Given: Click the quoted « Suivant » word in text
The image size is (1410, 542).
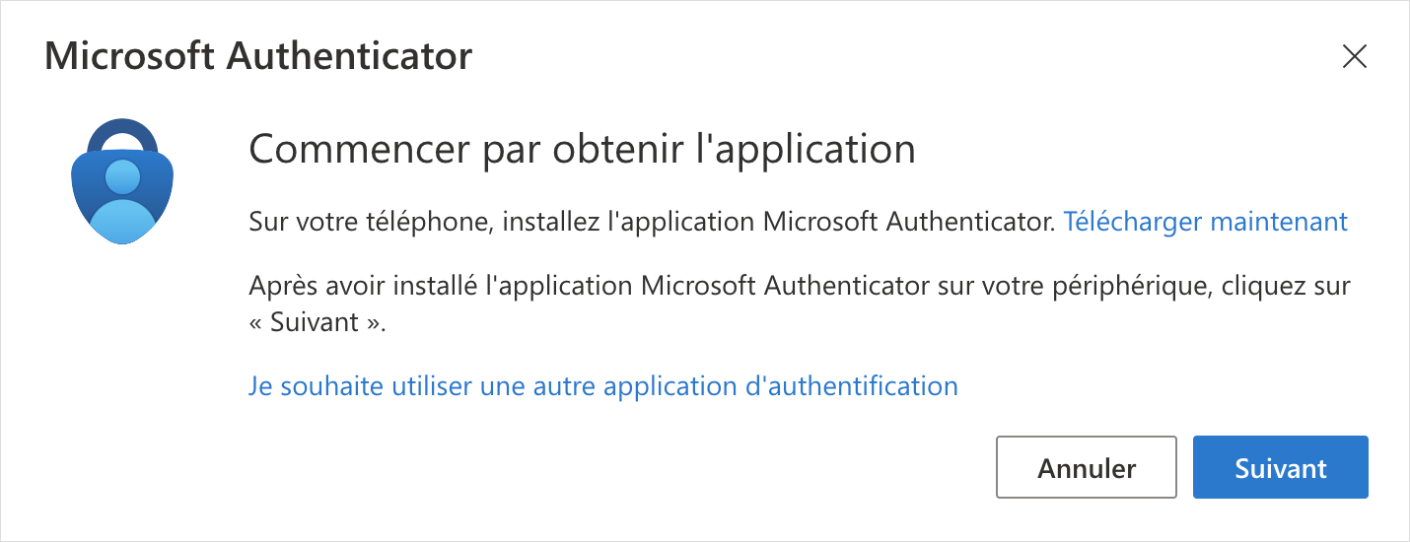Looking at the screenshot, I should click(x=317, y=323).
